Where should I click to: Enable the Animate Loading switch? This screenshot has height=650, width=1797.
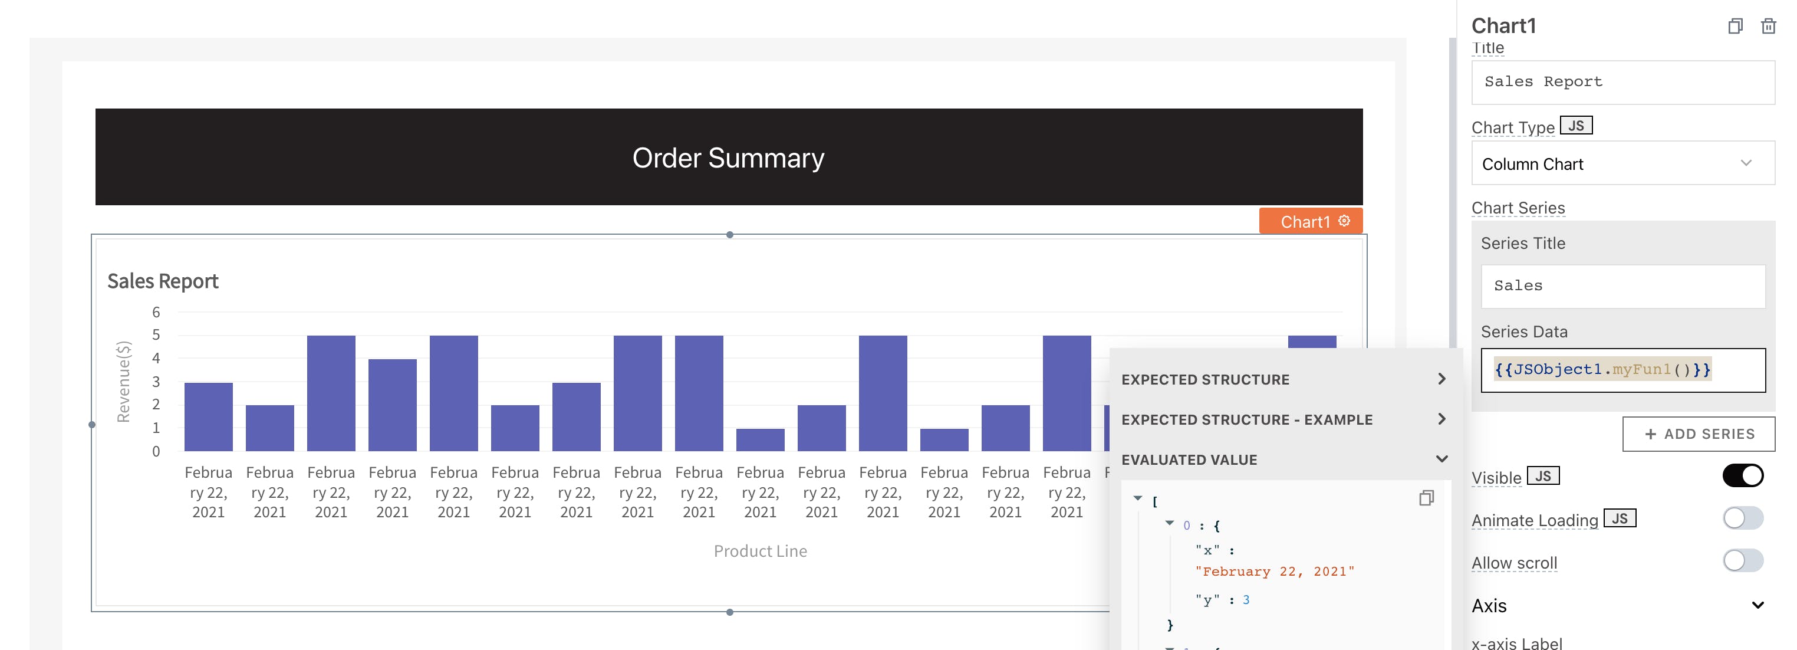point(1742,518)
